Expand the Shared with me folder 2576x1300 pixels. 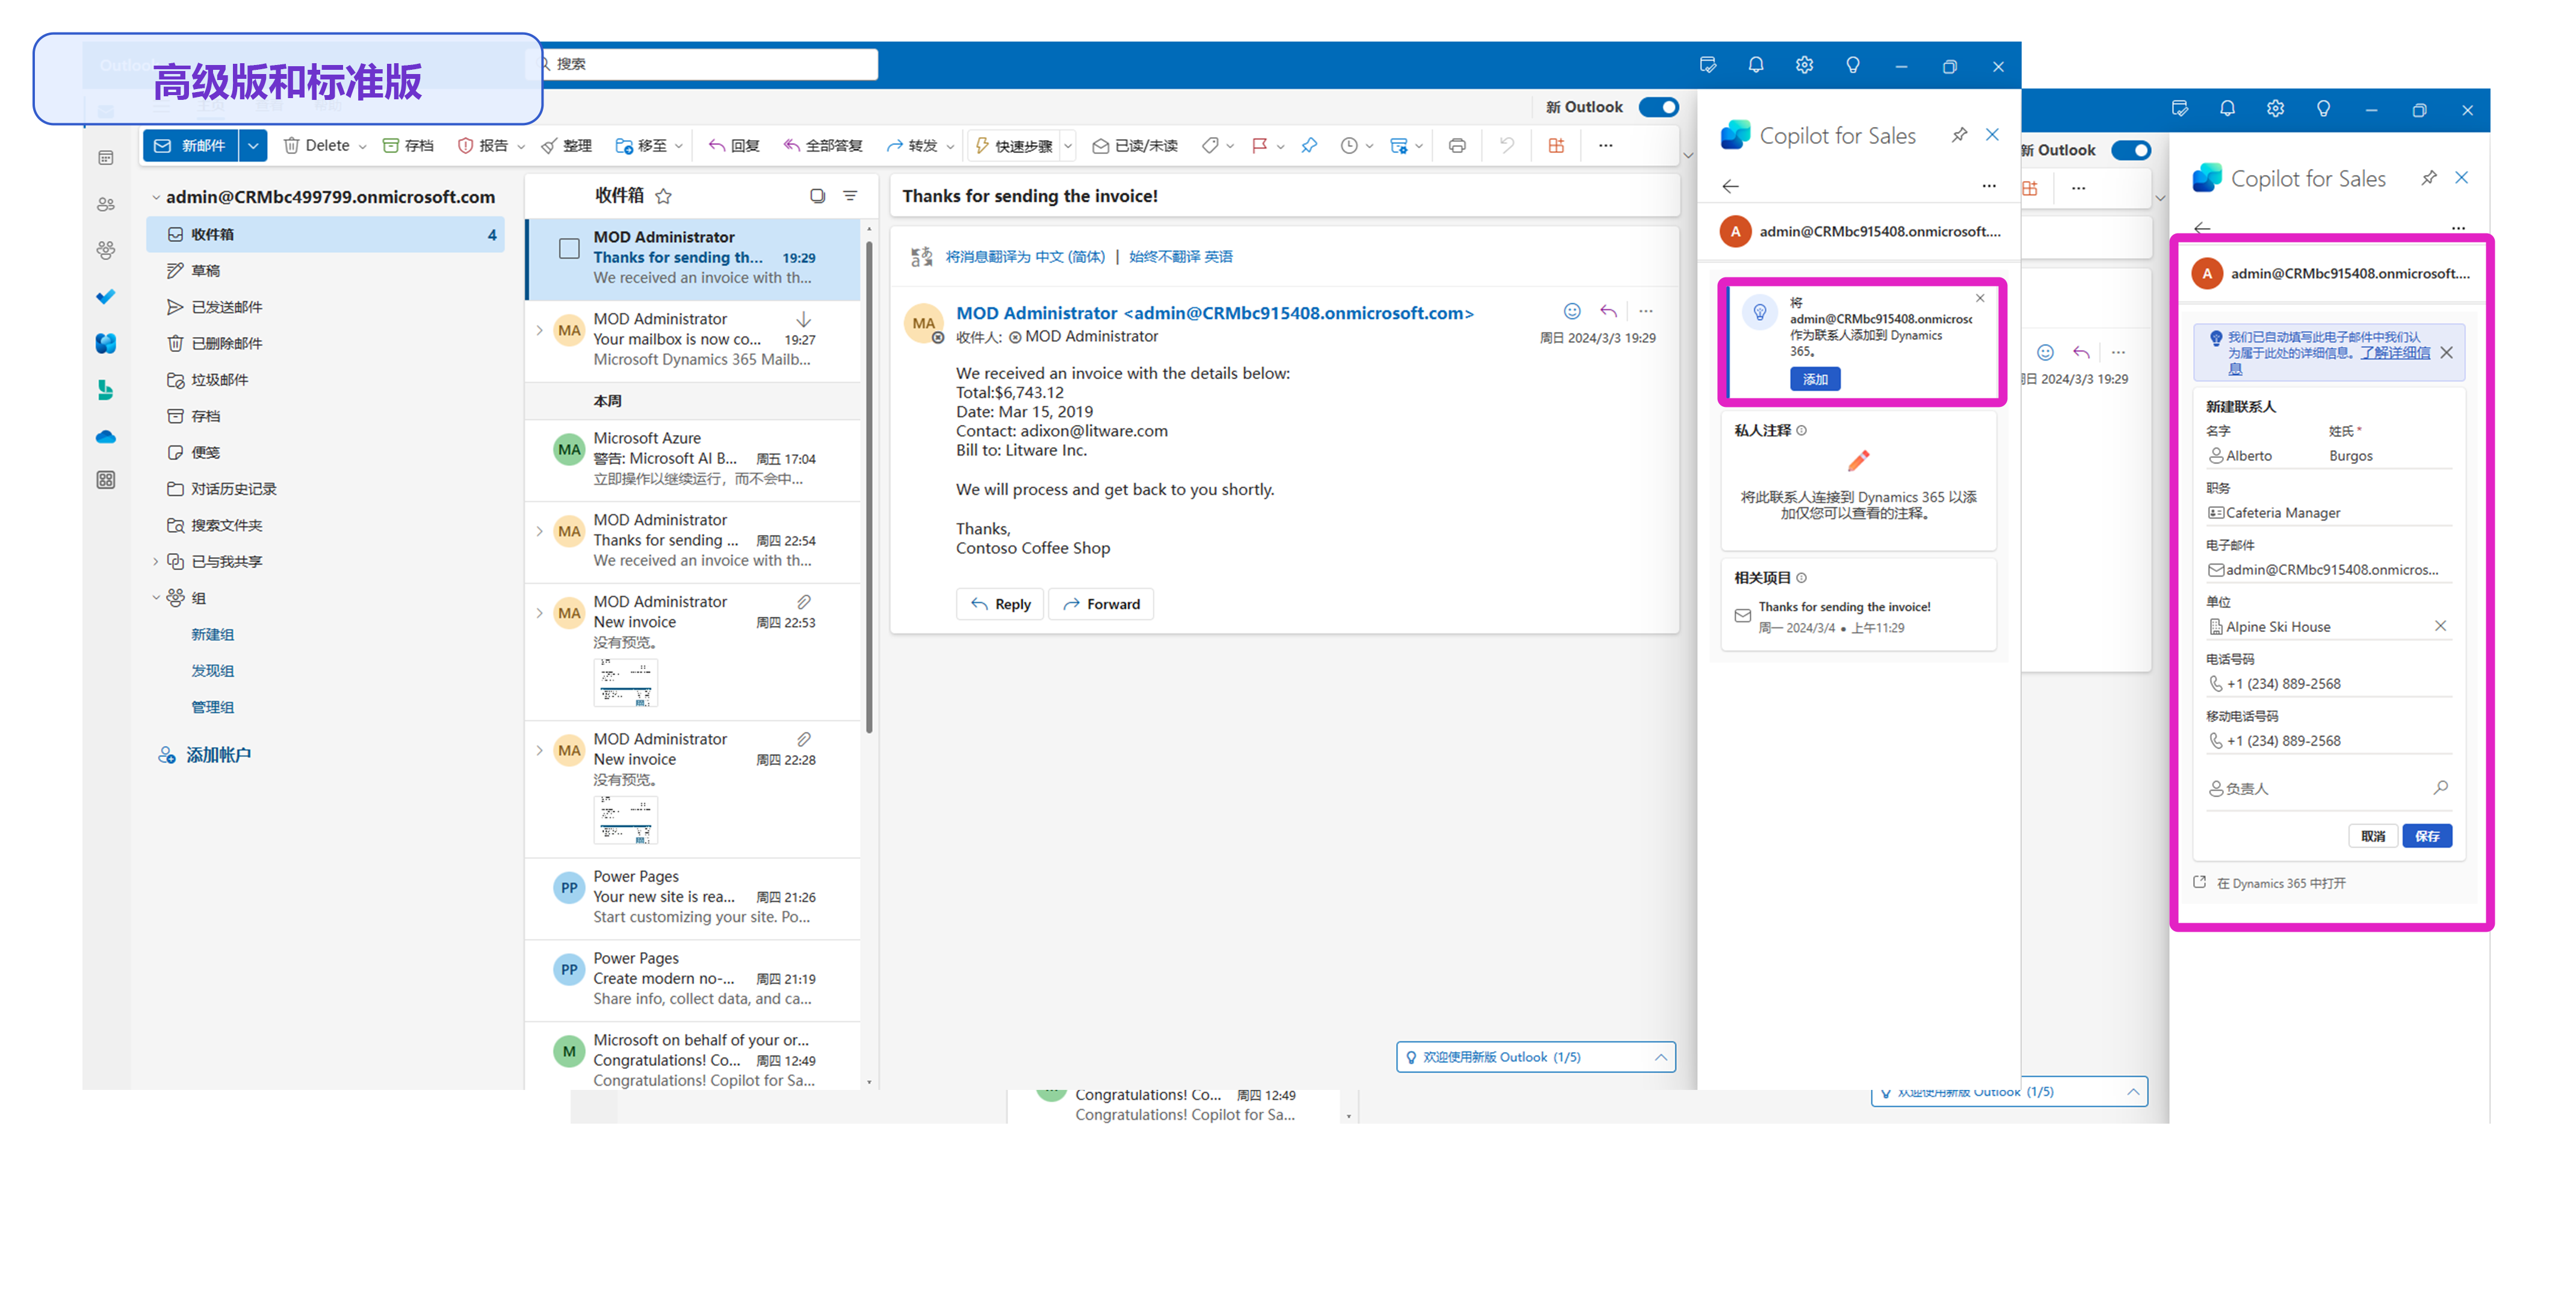[156, 562]
